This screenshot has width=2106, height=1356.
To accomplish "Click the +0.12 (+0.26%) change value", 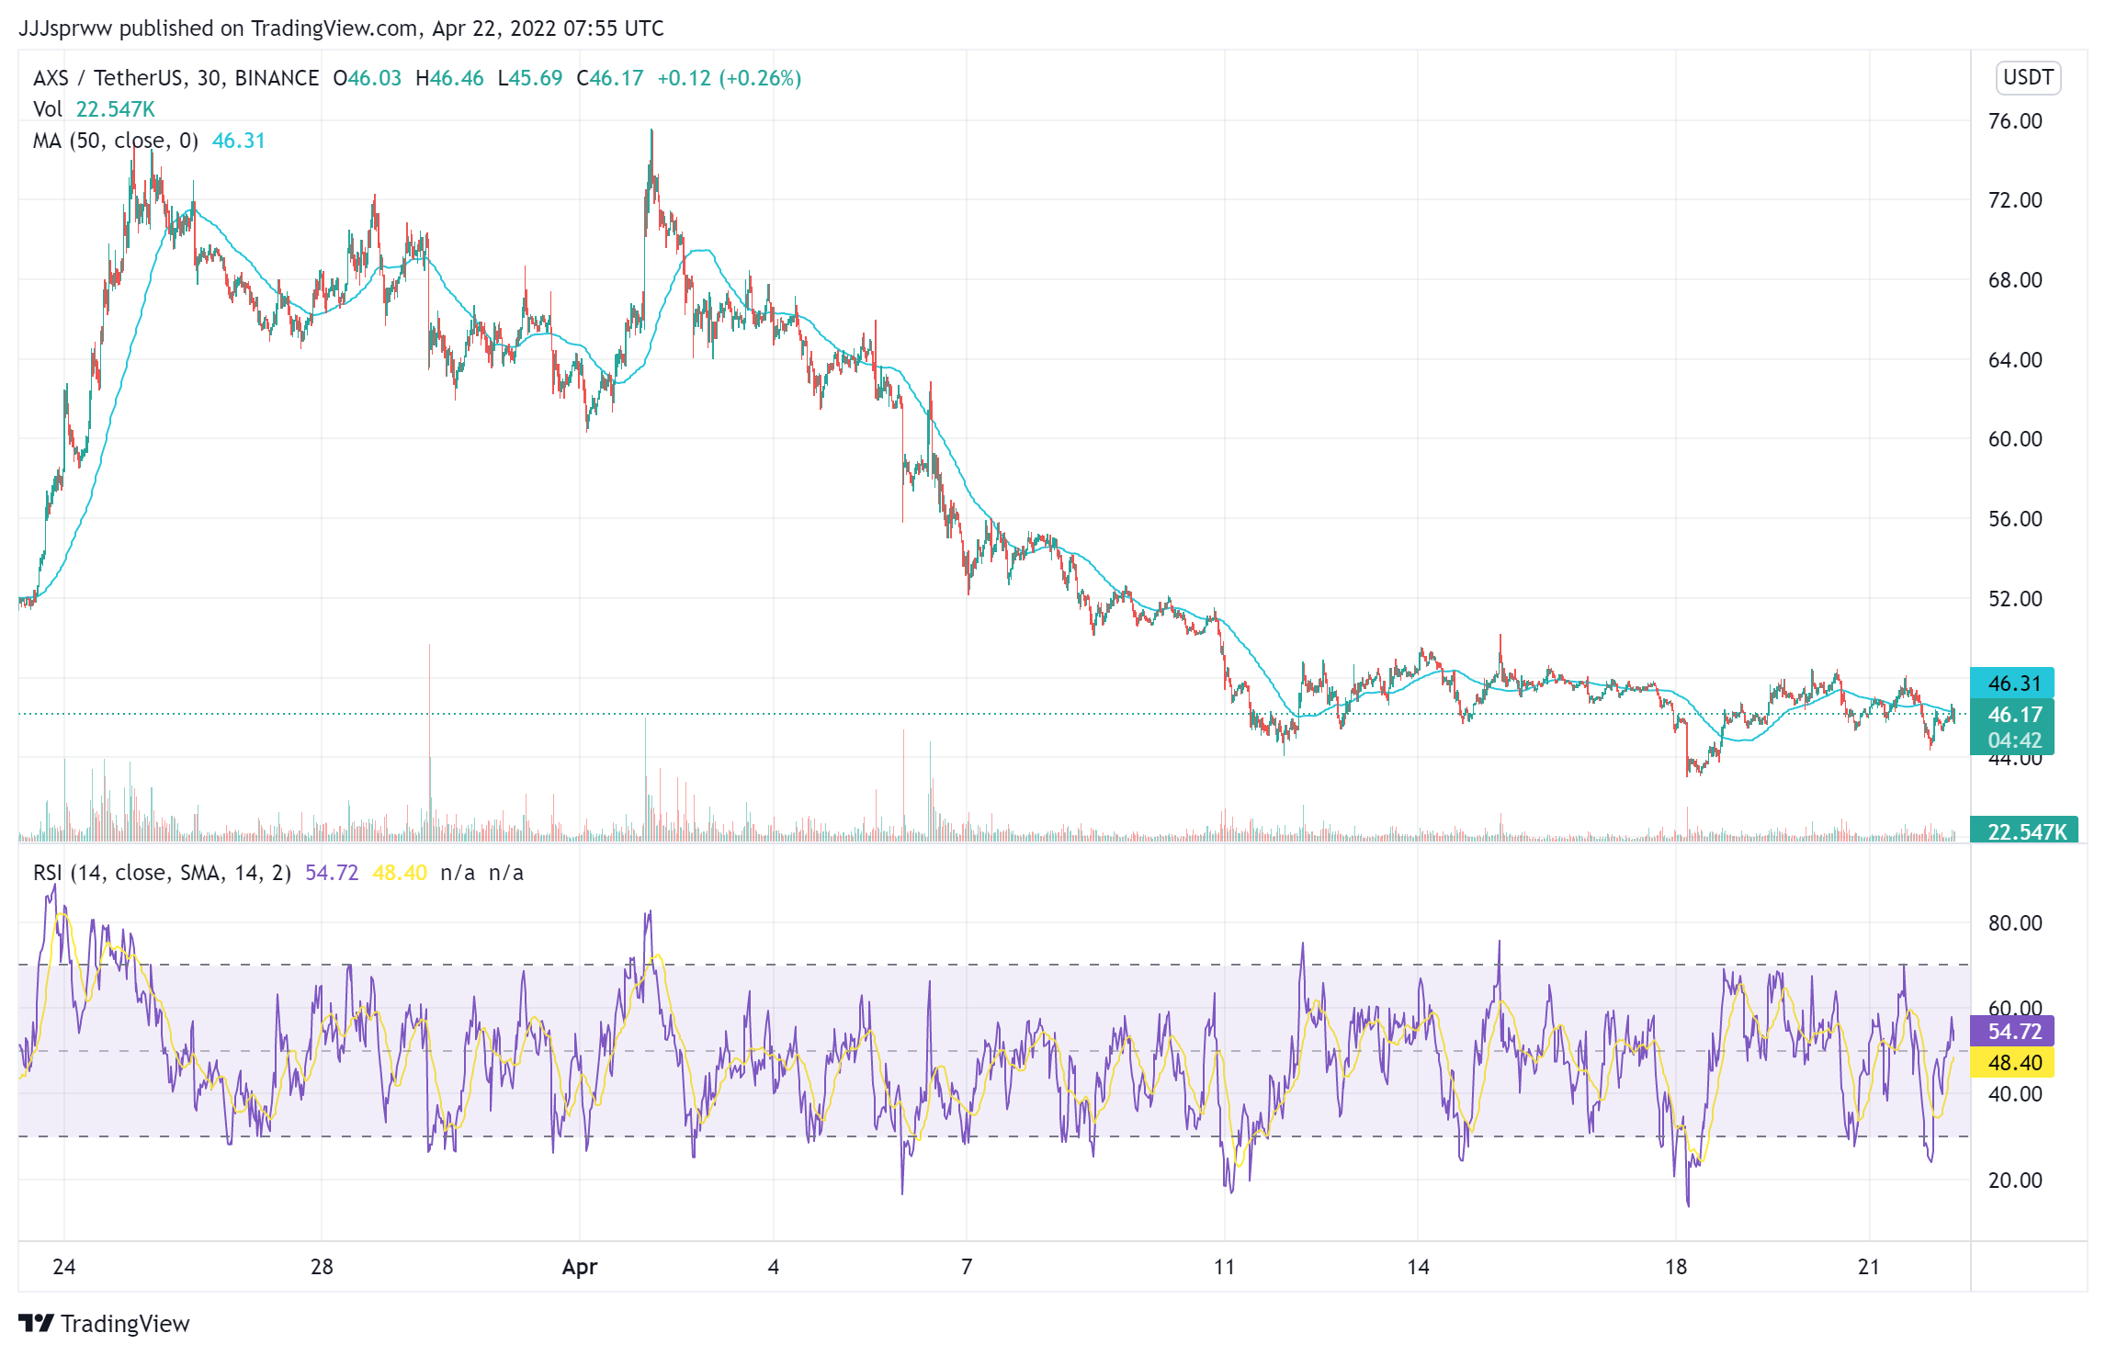I will click(730, 78).
